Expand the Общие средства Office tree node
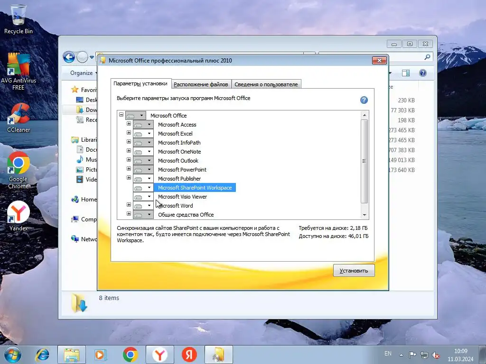Image resolution: width=486 pixels, height=364 pixels. click(x=129, y=214)
